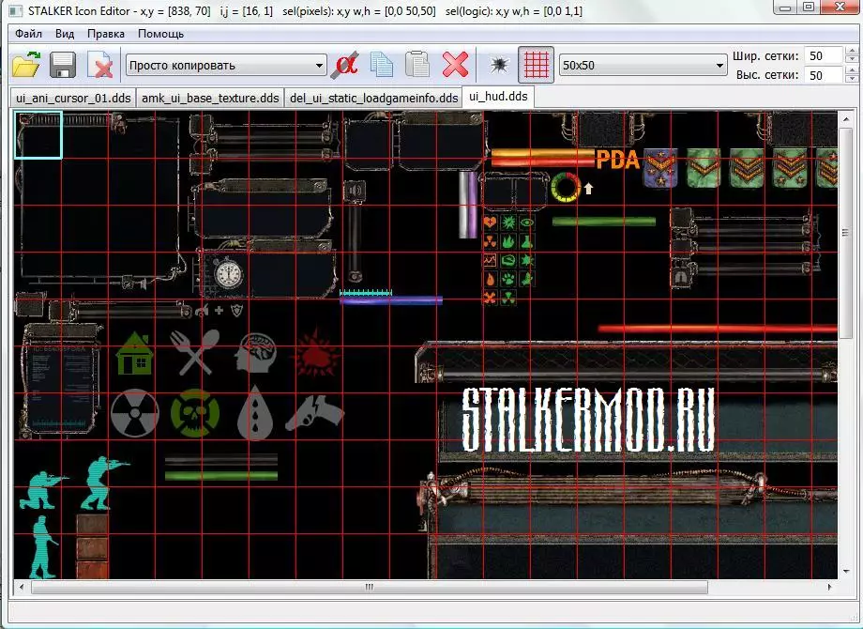Viewport: 863px width, 629px height.
Task: Select the large gray radiation symbol icon
Action: point(135,413)
